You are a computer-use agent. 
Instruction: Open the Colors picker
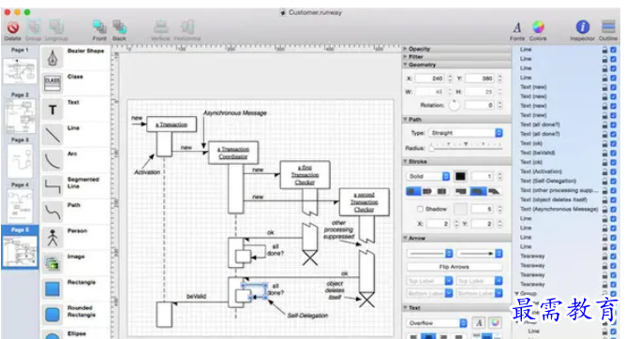[538, 27]
